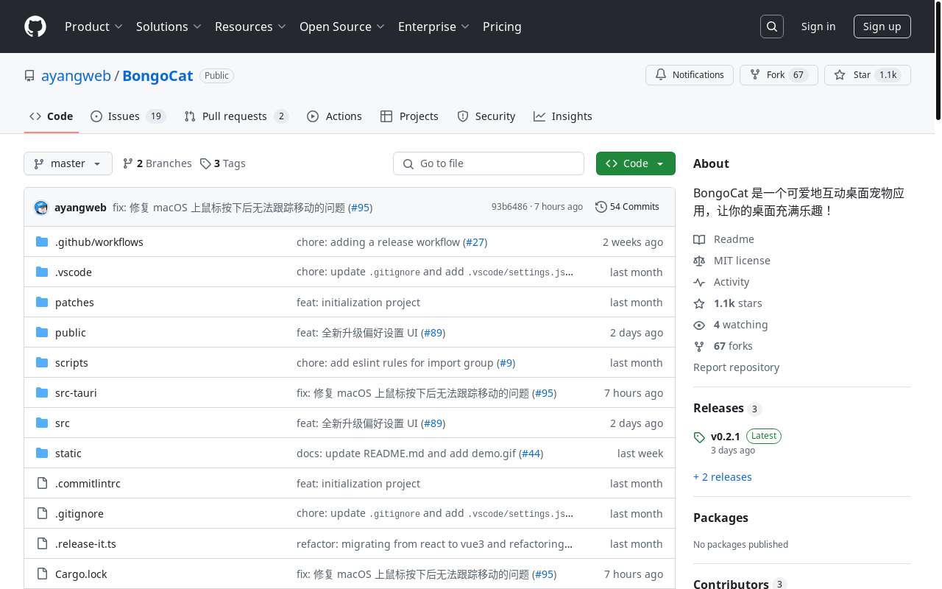Click inside the Go to file field
942x589 pixels.
pyautogui.click(x=489, y=163)
